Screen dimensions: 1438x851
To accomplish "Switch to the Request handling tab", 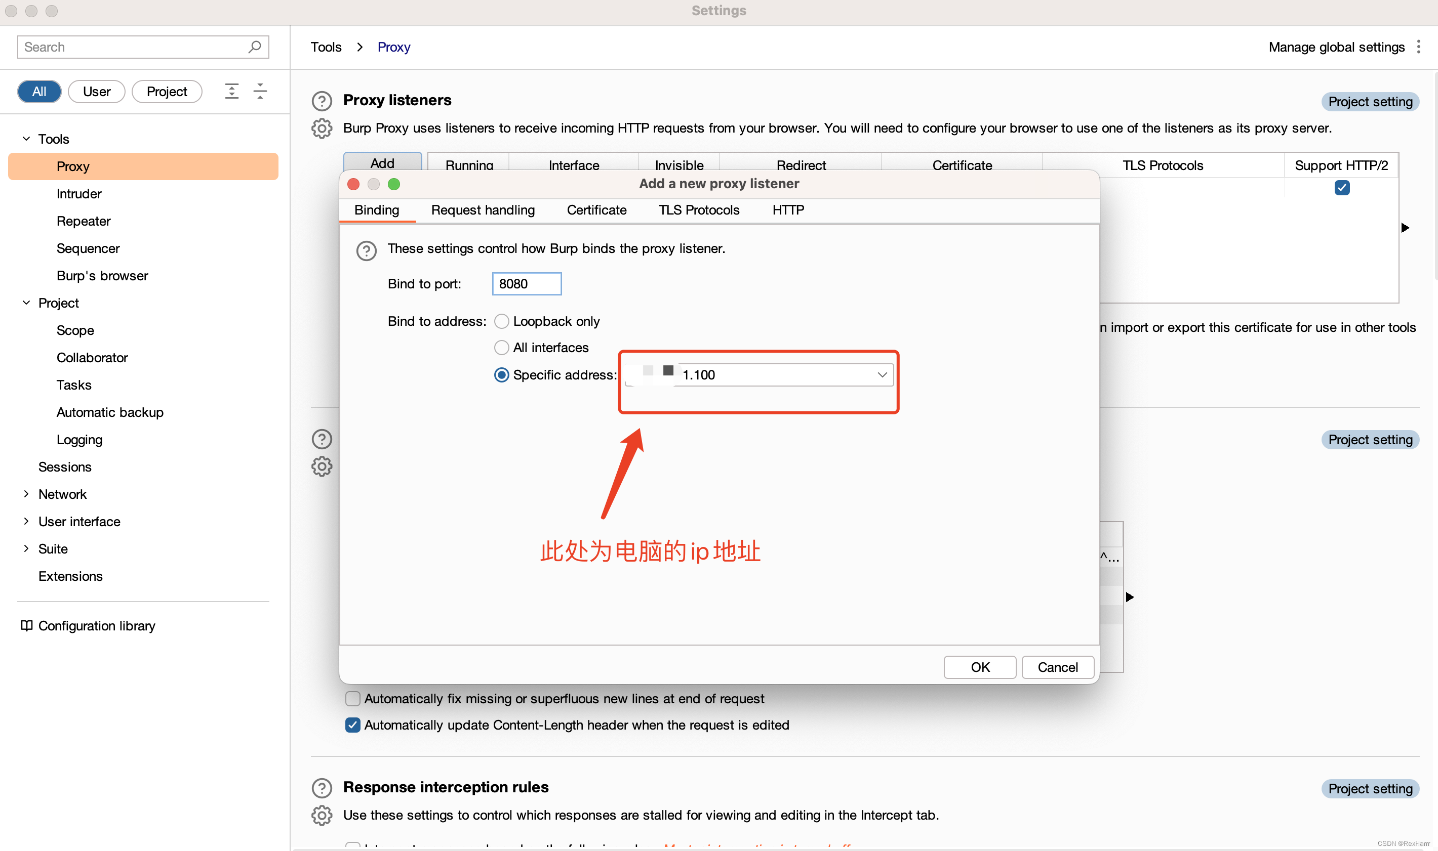I will (x=483, y=210).
